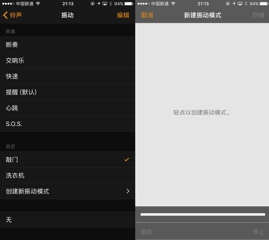Tap the gray area 轻点以创建振动模式
The image size is (269, 240).
(x=202, y=115)
